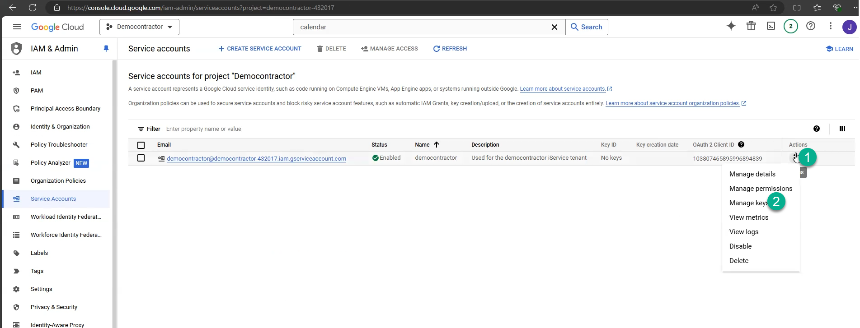Click the Delete toolbar button
This screenshot has height=328, width=860.
331,49
